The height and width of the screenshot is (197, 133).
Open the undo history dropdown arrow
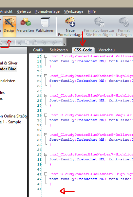point(49,42)
